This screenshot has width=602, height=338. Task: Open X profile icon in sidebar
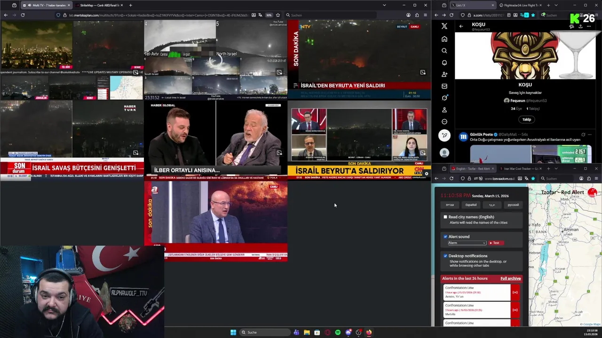coord(444,109)
